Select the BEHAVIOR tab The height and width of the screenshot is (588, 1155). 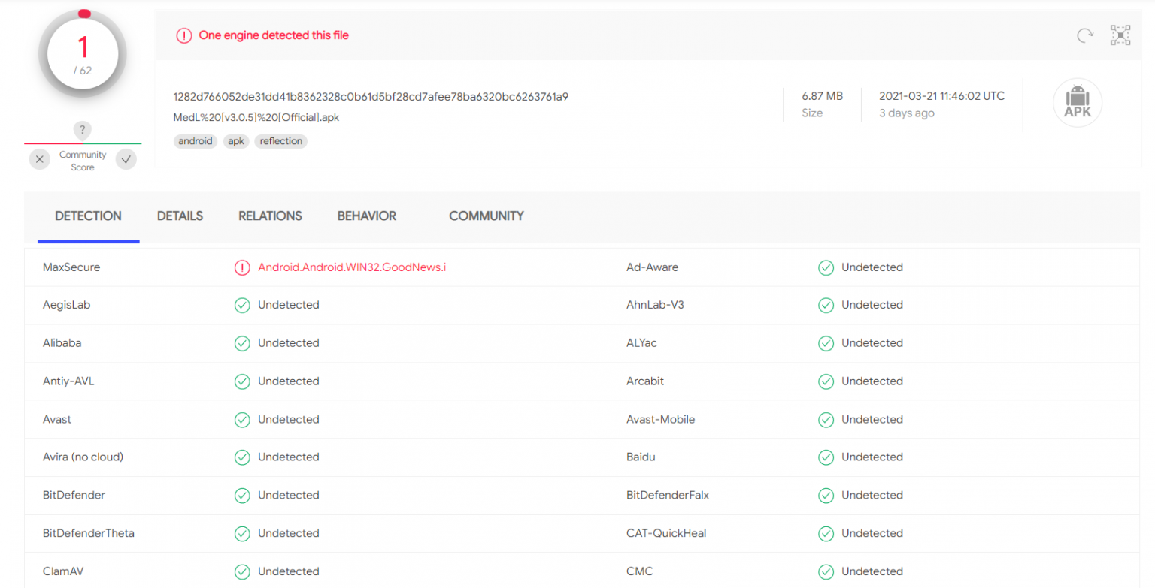click(x=366, y=216)
